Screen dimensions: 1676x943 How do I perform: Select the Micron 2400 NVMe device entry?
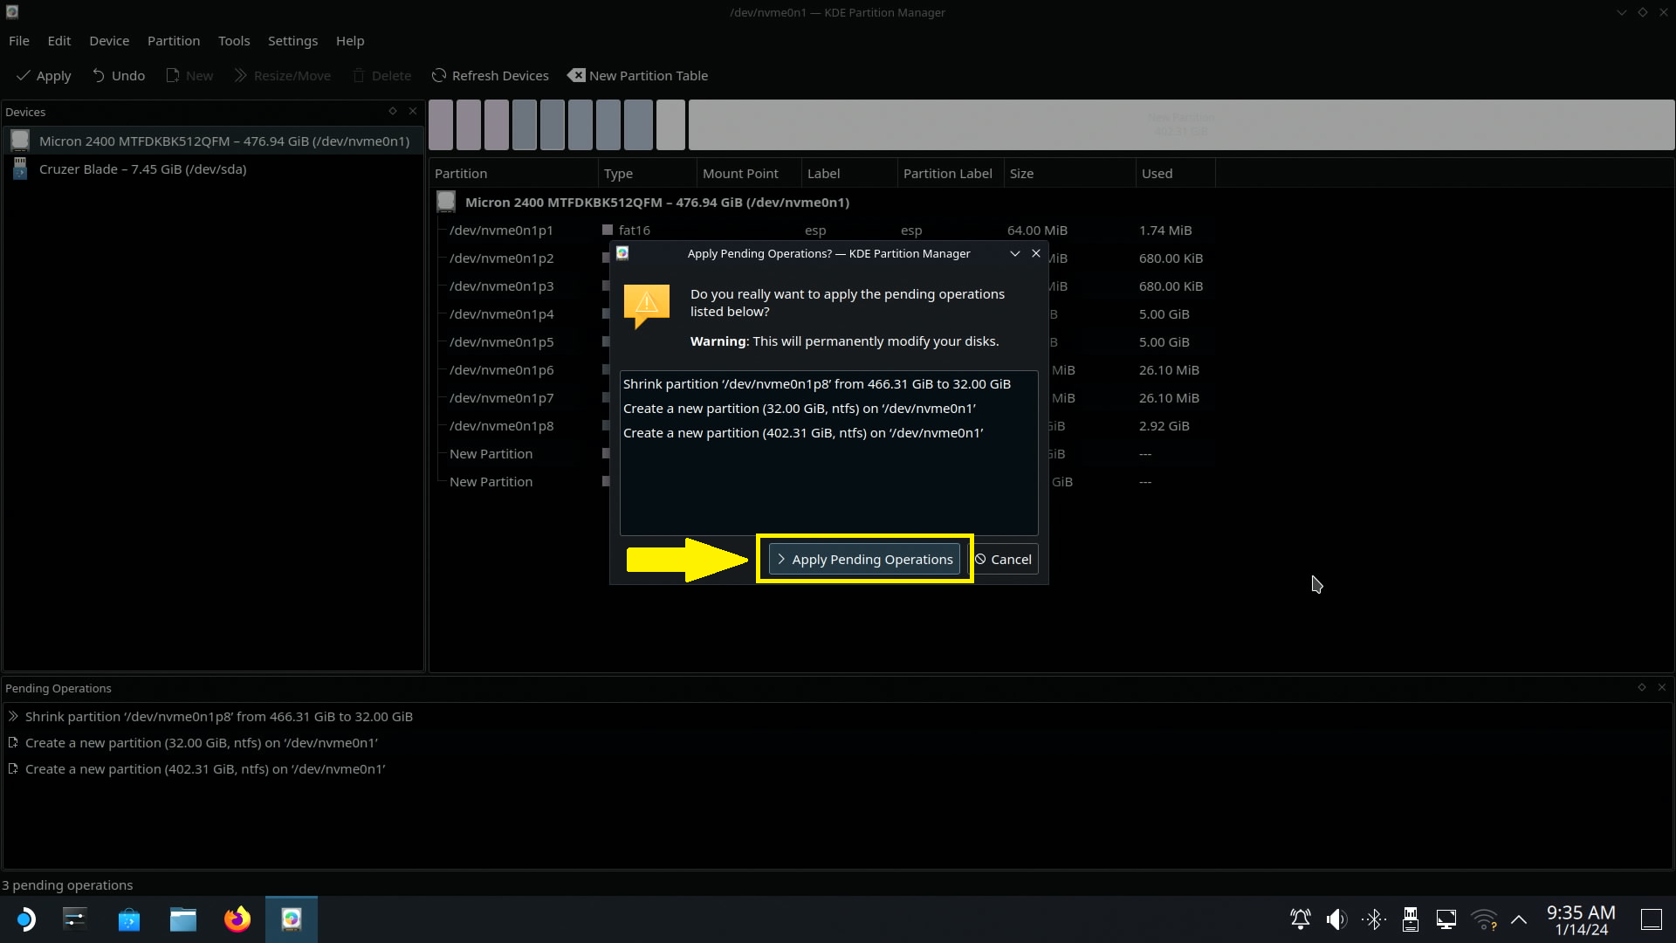223,141
